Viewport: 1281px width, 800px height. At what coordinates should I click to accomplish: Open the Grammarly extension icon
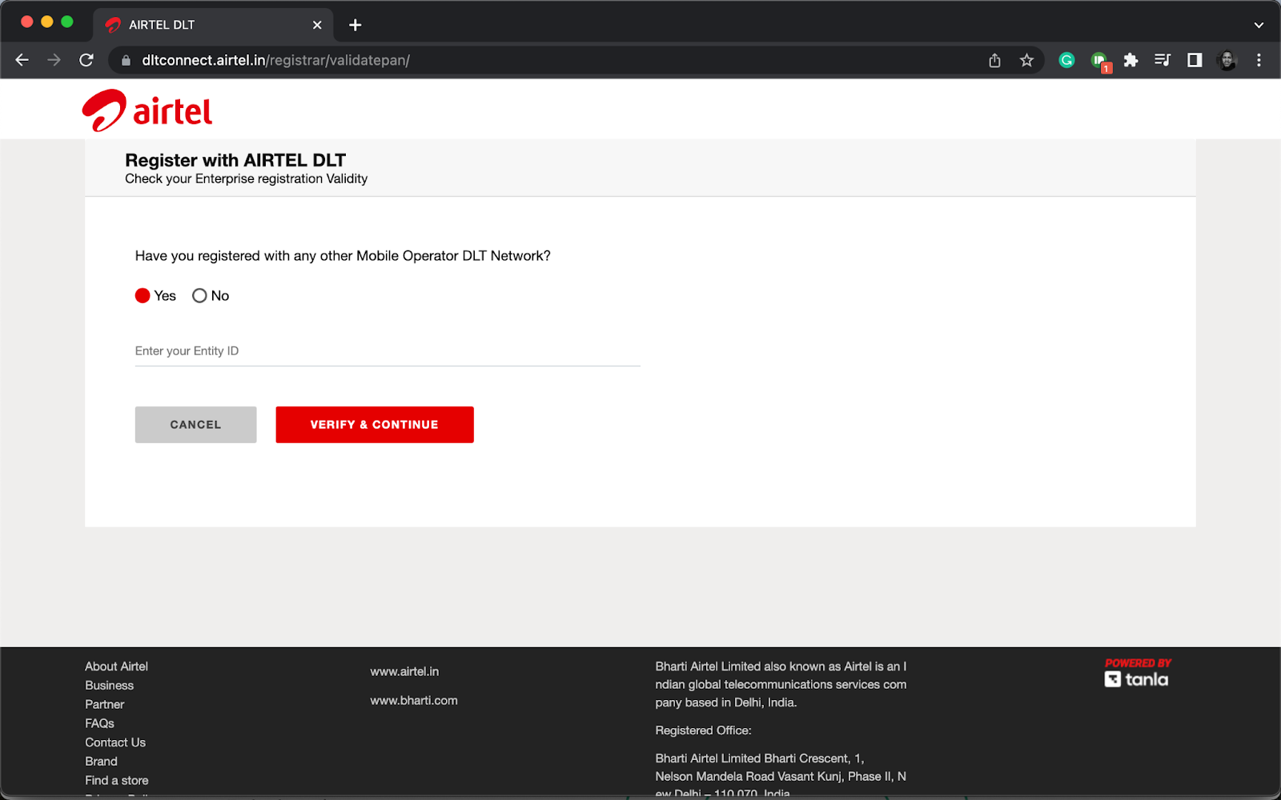(1066, 60)
